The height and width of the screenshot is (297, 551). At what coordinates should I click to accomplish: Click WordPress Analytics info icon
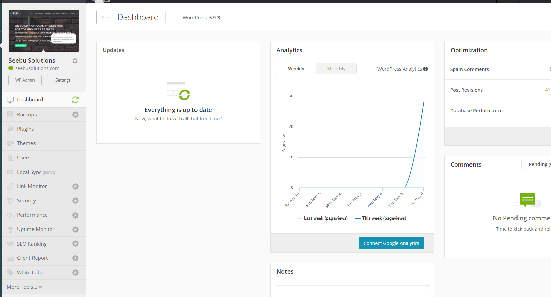click(x=426, y=69)
